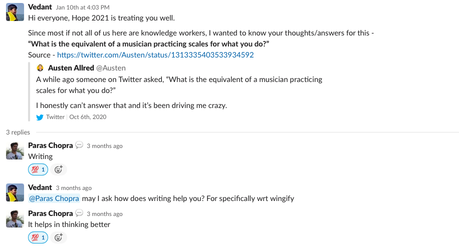Image resolution: width=459 pixels, height=246 pixels.
Task: Open Paras Chopra's avatar on the "Writing" reply
Action: coord(15,151)
